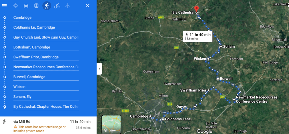Screen dimensions: 289x134
Task: Select the flights travel mode
Action: 68,6
